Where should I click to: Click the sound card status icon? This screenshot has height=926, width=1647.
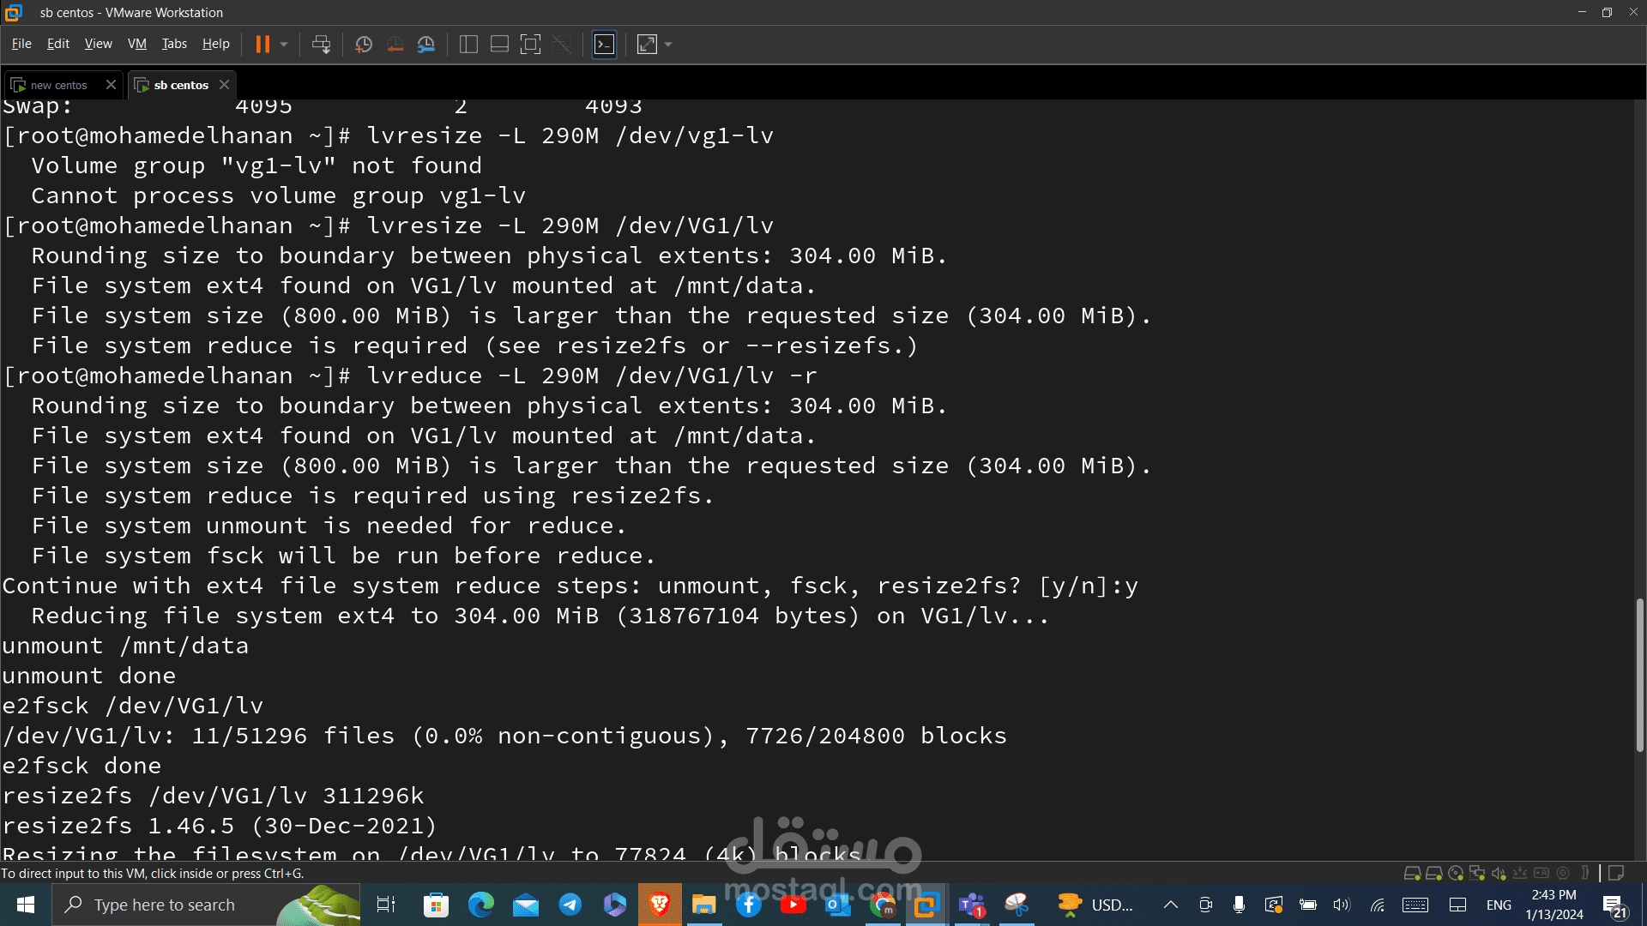click(1499, 874)
